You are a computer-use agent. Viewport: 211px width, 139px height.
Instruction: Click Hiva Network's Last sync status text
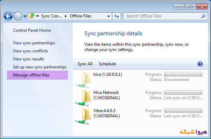(x=183, y=98)
